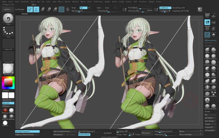Click the Floor grid icon
The width and height of the screenshot is (219, 138).
[x=214, y=15]
